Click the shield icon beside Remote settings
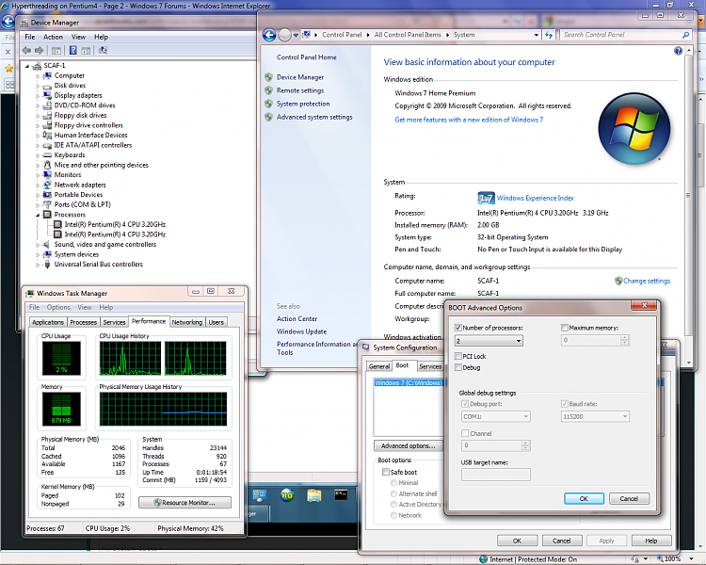Screen dimensions: 706x565 (269, 90)
